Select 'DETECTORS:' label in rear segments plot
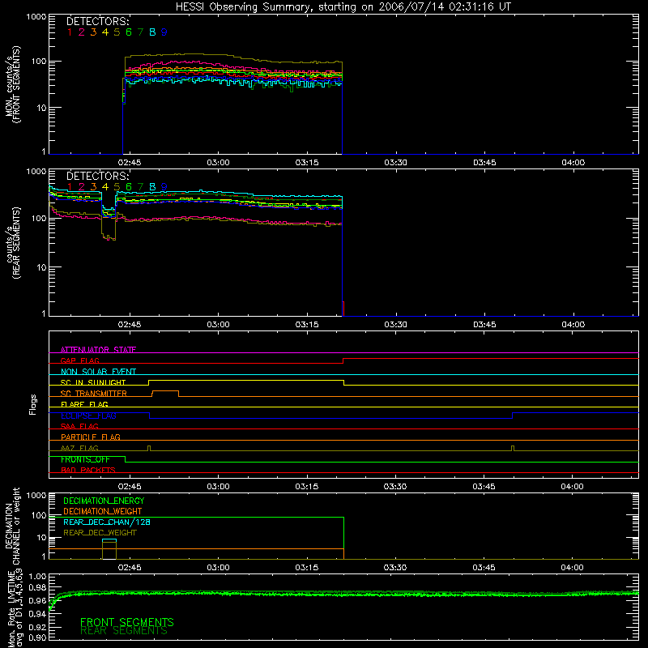The height and width of the screenshot is (648, 648). click(x=98, y=176)
